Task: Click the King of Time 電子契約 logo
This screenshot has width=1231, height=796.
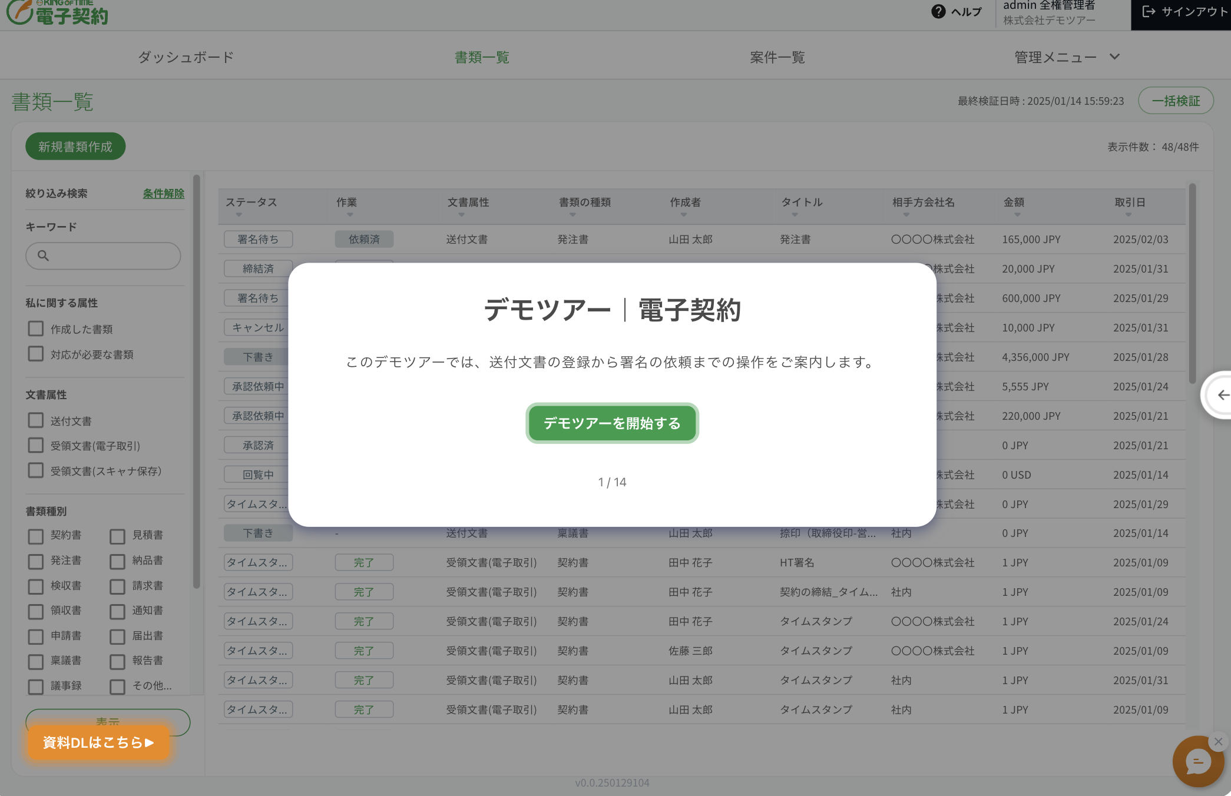Action: tap(58, 12)
